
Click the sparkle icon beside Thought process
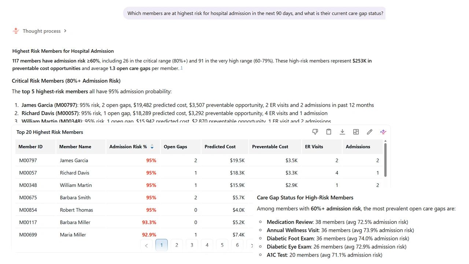pyautogui.click(x=16, y=31)
